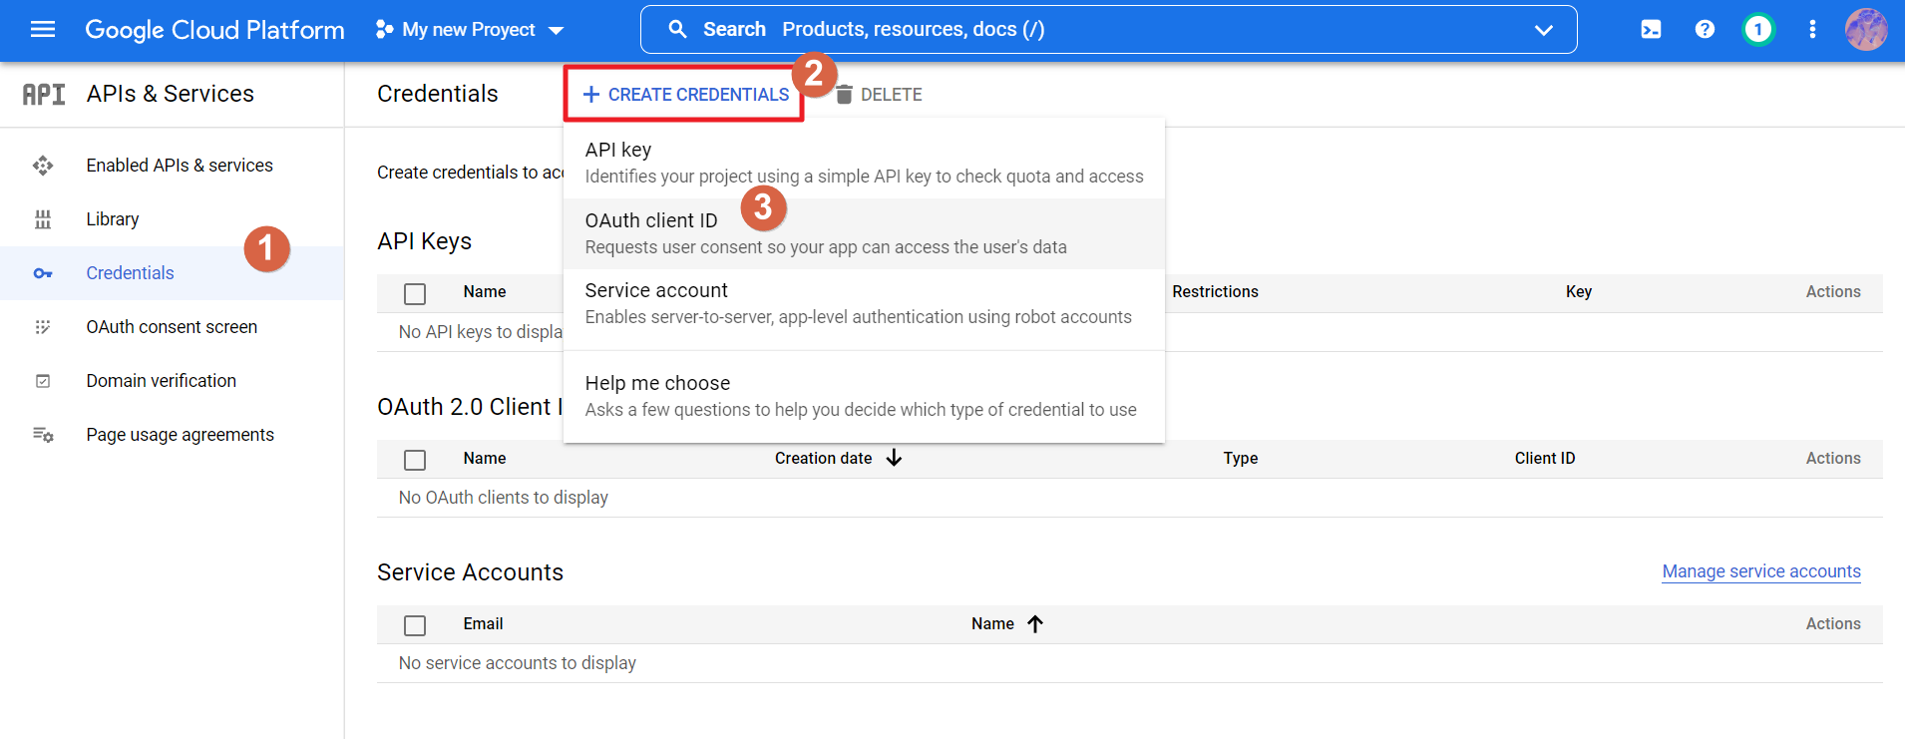Click the user account avatar
Image resolution: width=1905 pixels, height=739 pixels.
pos(1866,30)
